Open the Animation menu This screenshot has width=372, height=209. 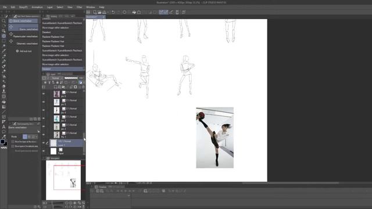tap(37, 7)
